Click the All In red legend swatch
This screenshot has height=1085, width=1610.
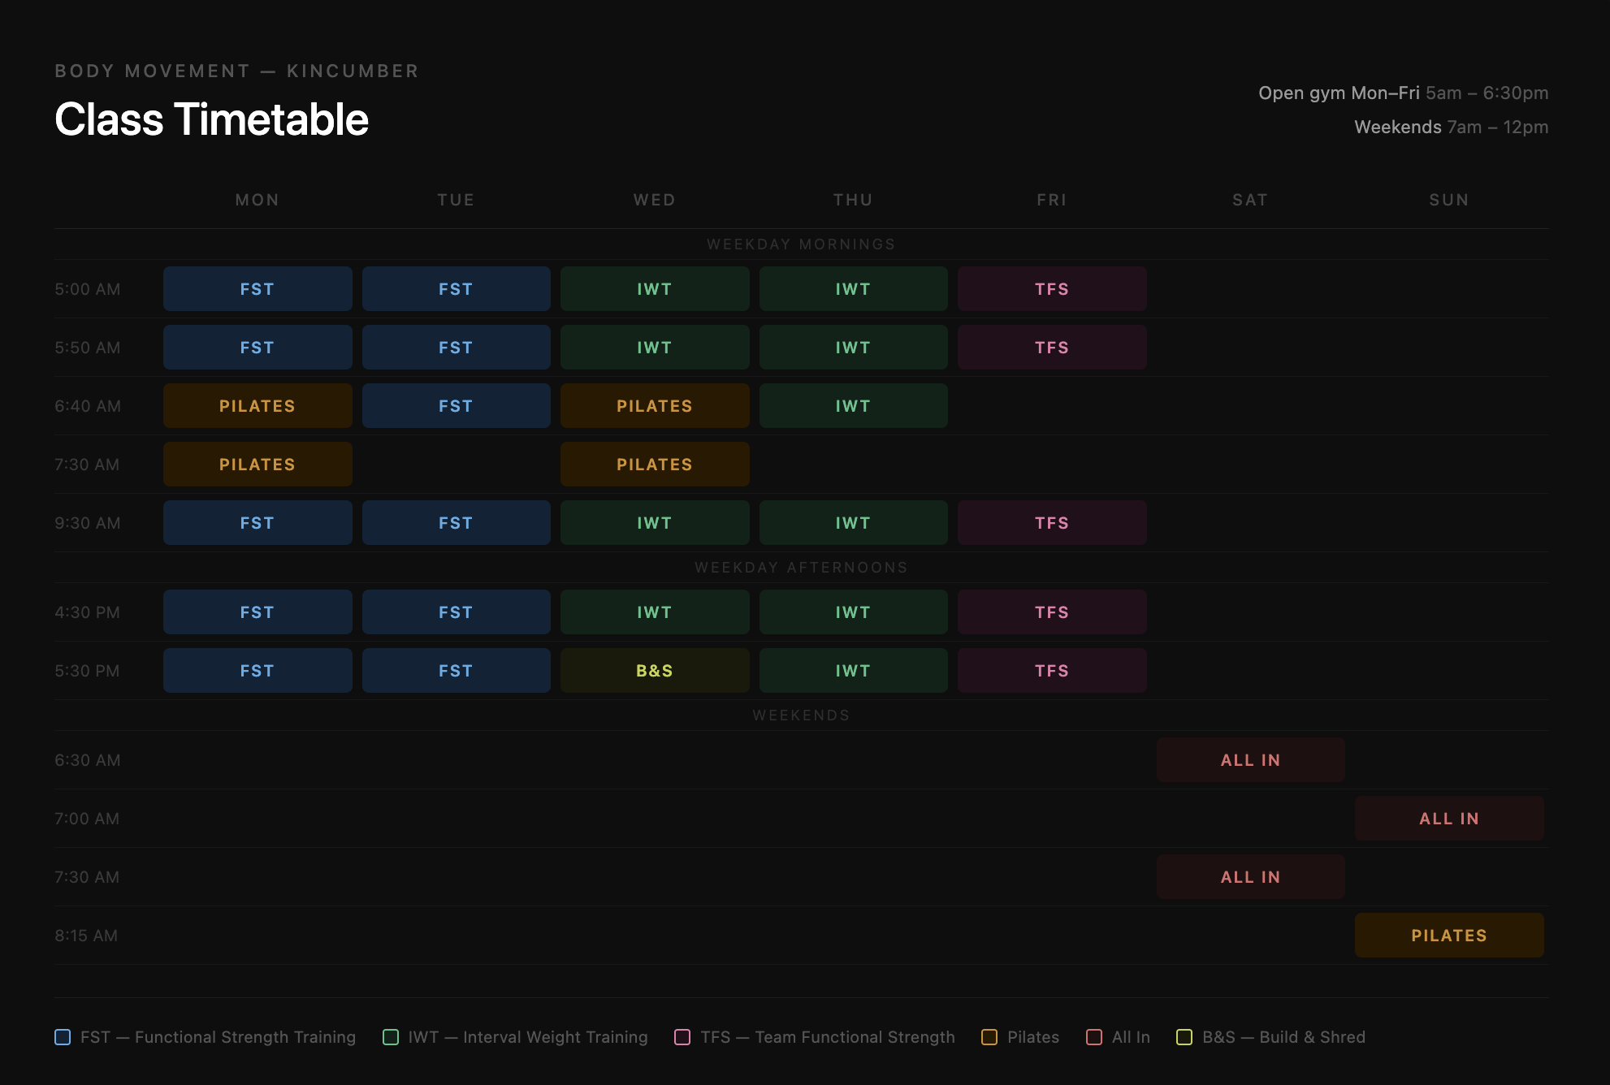tap(1094, 1037)
